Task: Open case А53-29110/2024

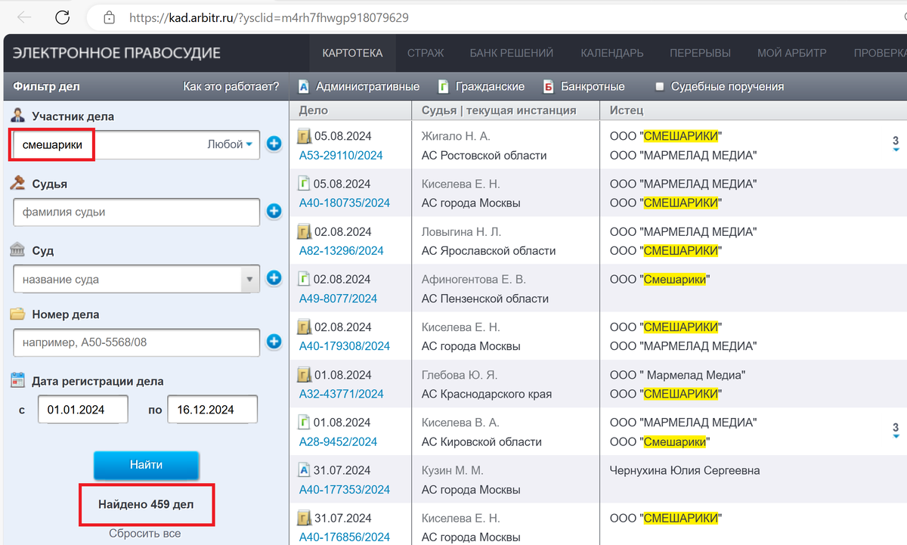Action: point(341,156)
